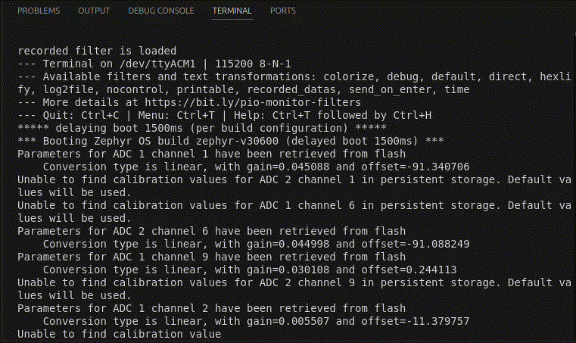Image resolution: width=576 pixels, height=343 pixels.
Task: Activate the TERMINAL tab
Action: (232, 11)
